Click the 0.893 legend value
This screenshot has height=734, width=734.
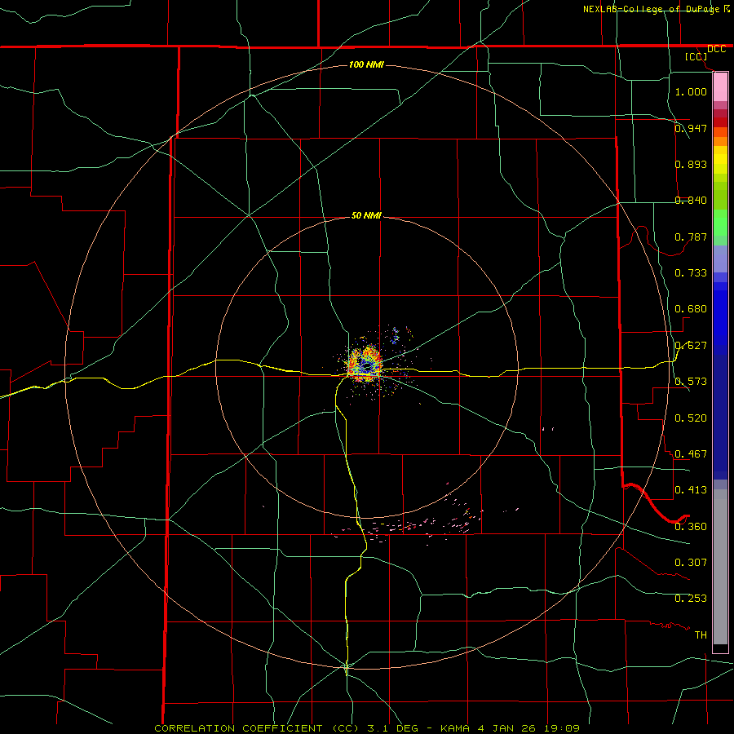coord(691,164)
